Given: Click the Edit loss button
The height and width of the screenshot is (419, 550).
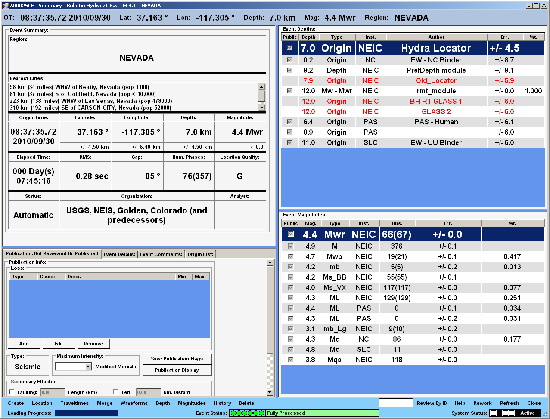Looking at the screenshot, I should [59, 344].
